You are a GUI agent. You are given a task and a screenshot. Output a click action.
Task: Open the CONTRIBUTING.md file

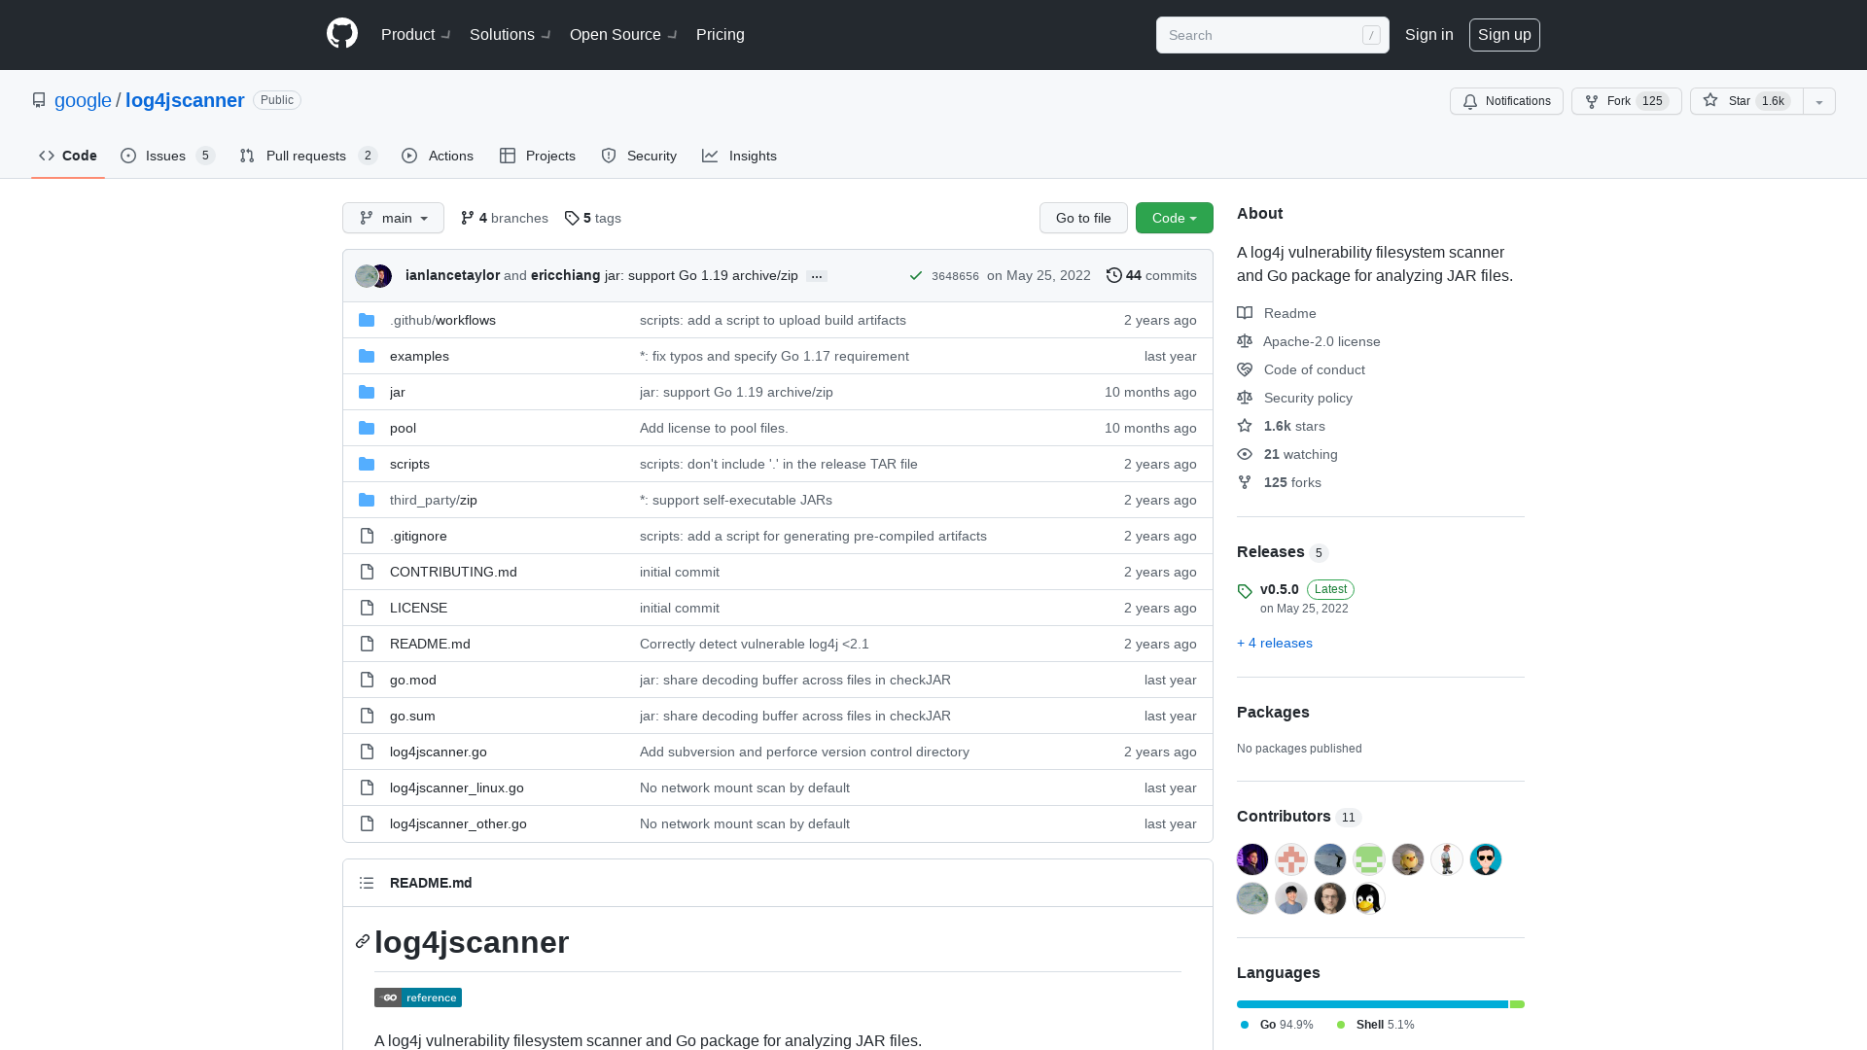click(x=453, y=572)
